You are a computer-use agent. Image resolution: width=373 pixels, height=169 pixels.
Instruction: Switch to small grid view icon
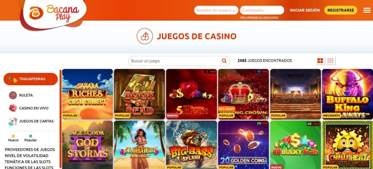tap(330, 61)
